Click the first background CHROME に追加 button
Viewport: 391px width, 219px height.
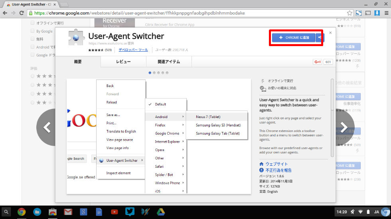pyautogui.click(x=348, y=47)
